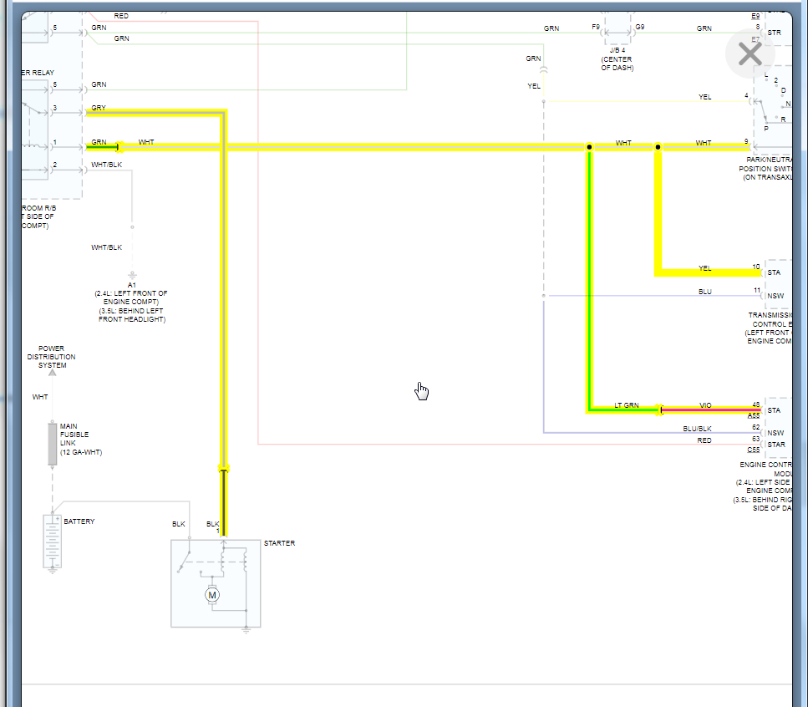This screenshot has height=707, width=808.
Task: Click the battery symbol
Action: click(52, 541)
